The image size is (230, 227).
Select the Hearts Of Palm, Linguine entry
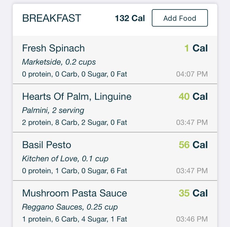click(115, 108)
